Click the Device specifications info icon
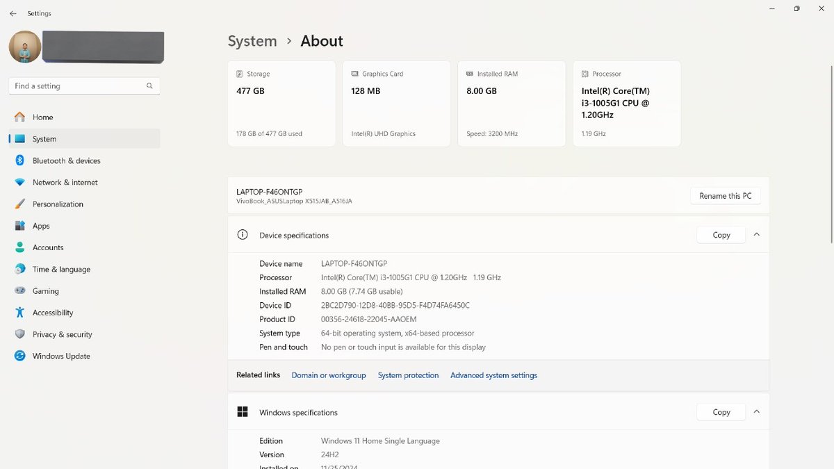Image resolution: width=834 pixels, height=469 pixels. click(243, 235)
